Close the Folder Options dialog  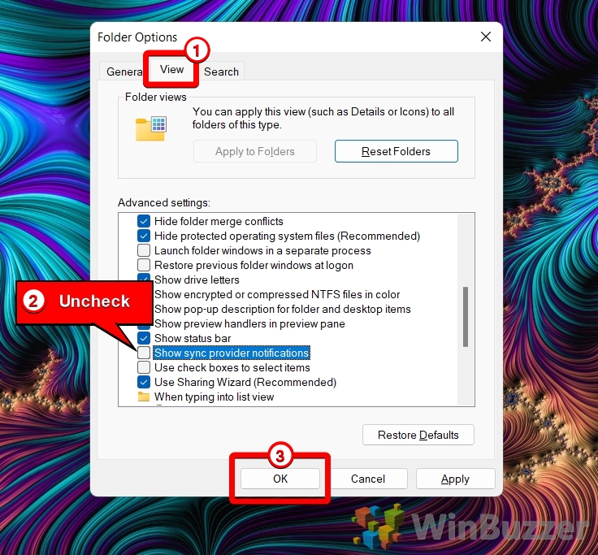(x=486, y=37)
